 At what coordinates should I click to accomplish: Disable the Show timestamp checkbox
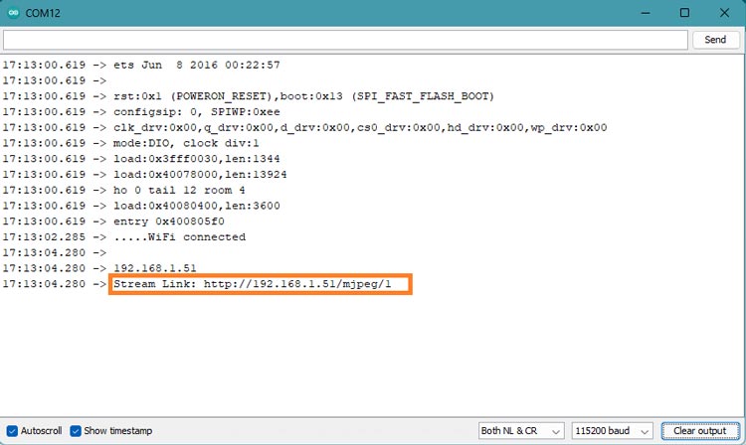[x=76, y=431]
